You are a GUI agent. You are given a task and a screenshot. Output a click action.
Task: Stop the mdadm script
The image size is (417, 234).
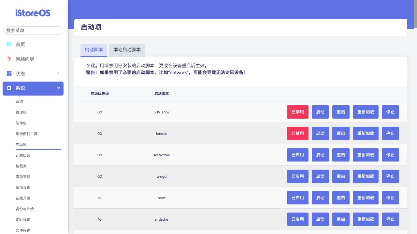pyautogui.click(x=390, y=219)
